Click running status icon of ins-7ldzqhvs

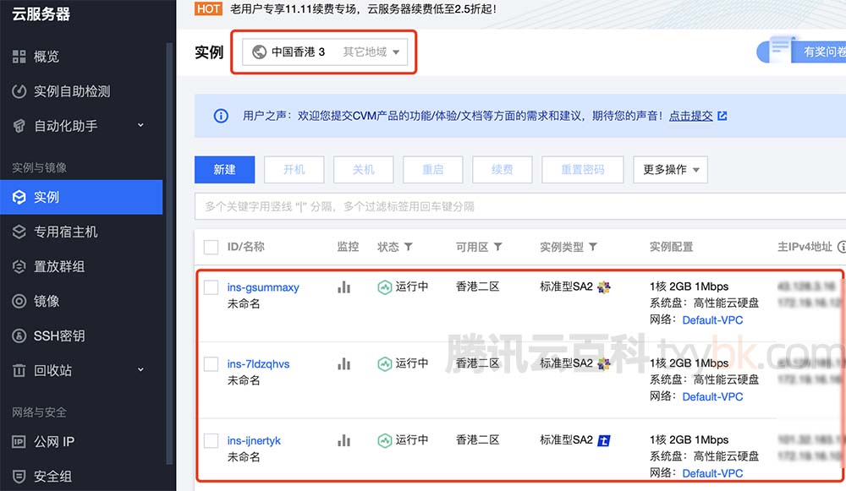[x=385, y=363]
